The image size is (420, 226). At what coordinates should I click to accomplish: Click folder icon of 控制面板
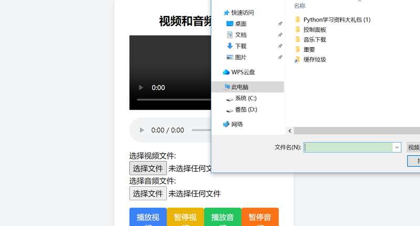(x=297, y=29)
